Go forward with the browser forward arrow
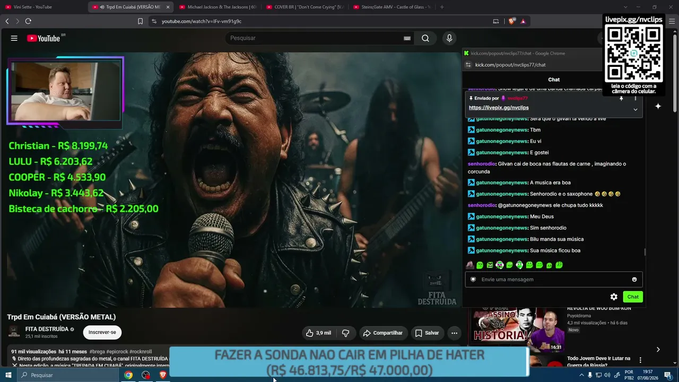 18,21
